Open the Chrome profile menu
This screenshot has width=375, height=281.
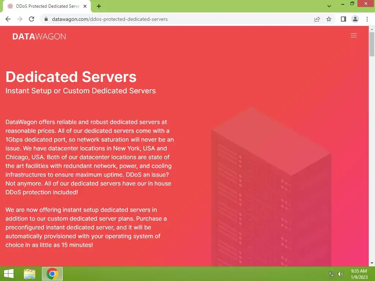click(x=355, y=19)
